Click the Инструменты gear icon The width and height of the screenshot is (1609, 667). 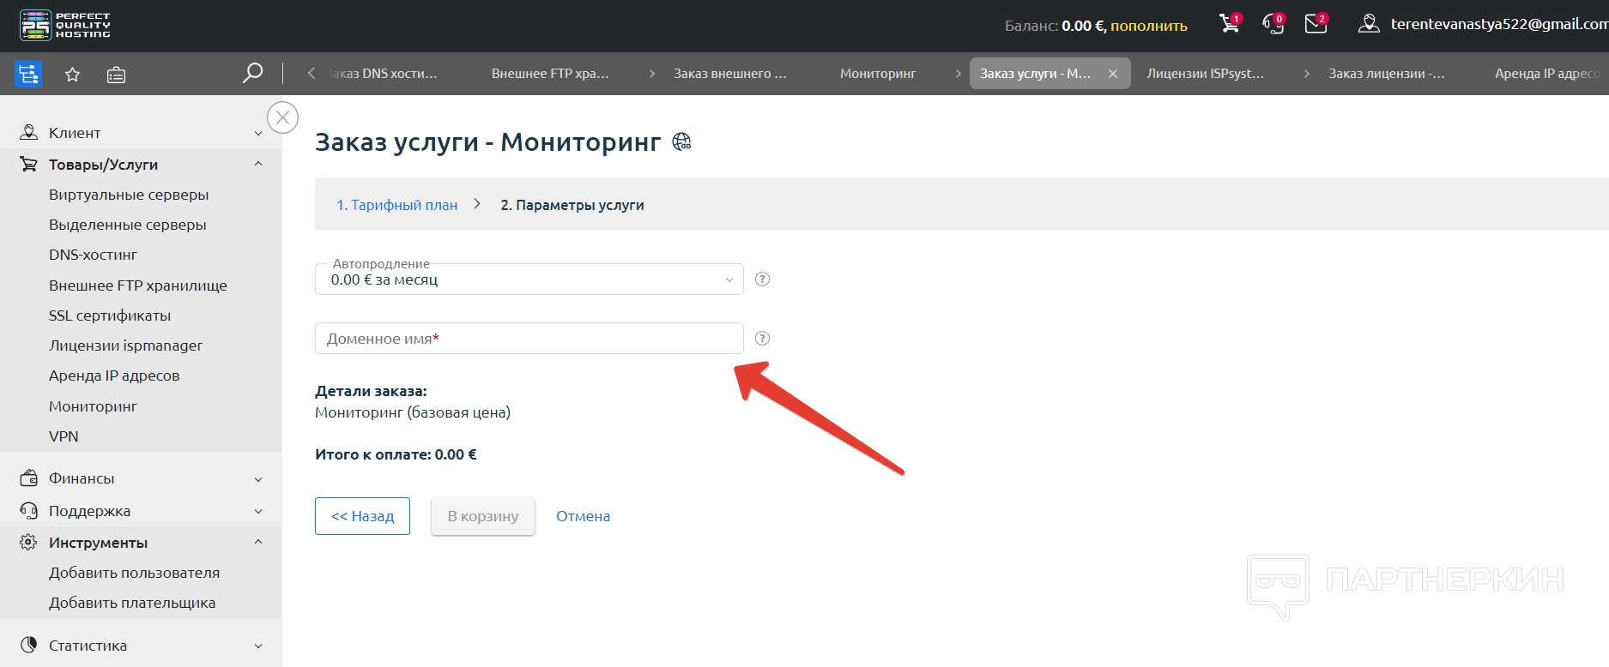28,542
